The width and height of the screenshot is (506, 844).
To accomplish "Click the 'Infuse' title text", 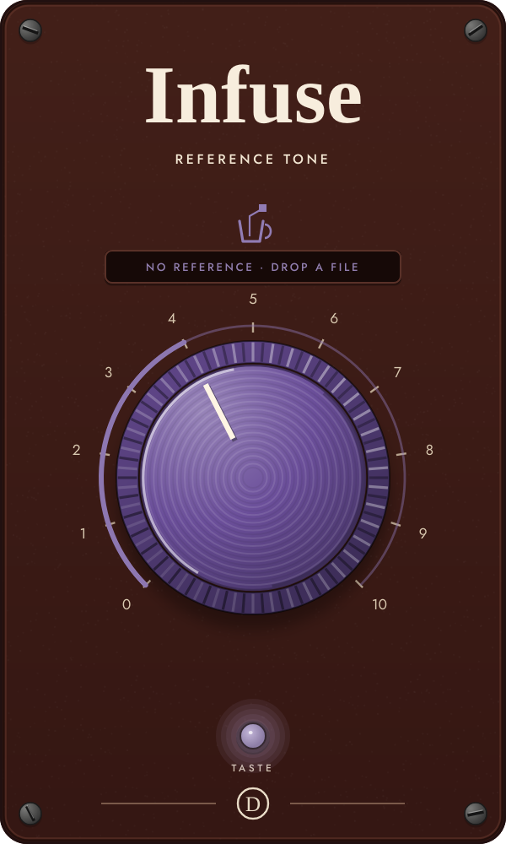I will click(x=253, y=95).
